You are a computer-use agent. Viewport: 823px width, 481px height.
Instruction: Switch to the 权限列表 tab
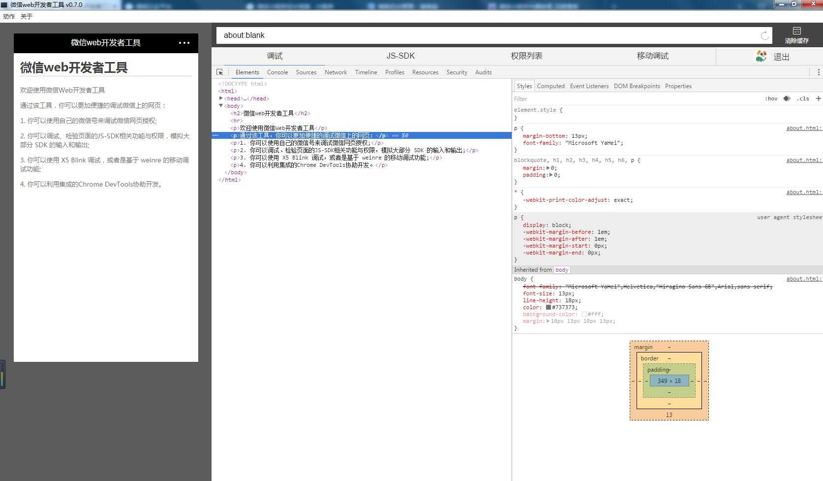[x=526, y=56]
